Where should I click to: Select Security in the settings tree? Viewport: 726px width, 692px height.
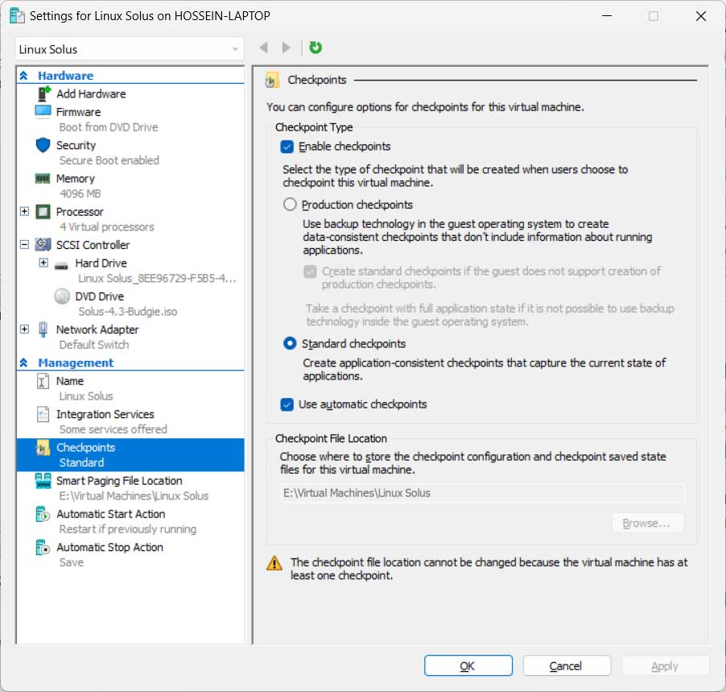point(76,146)
